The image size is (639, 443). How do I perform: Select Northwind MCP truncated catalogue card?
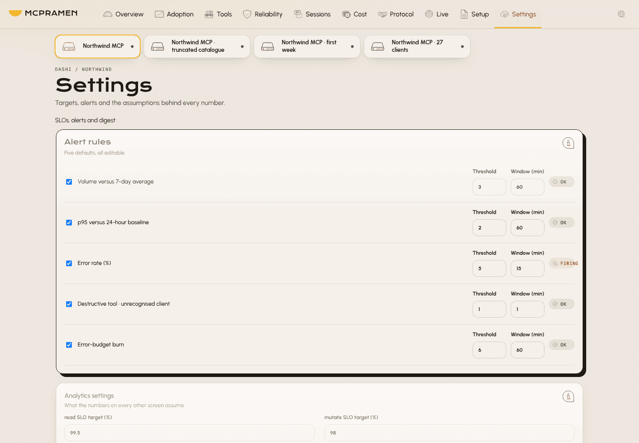pos(197,47)
